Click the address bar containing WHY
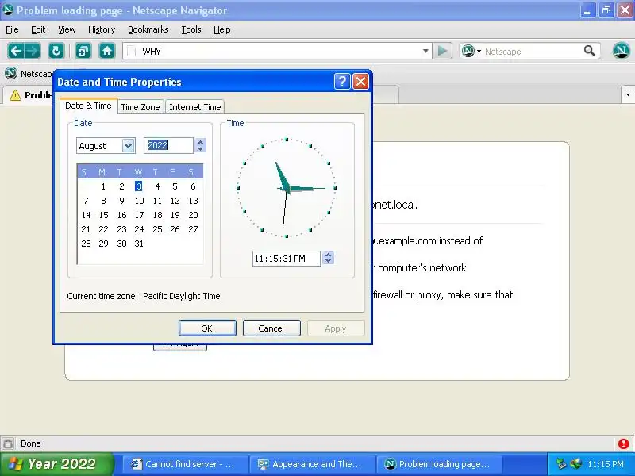This screenshot has width=635, height=476. (277, 52)
